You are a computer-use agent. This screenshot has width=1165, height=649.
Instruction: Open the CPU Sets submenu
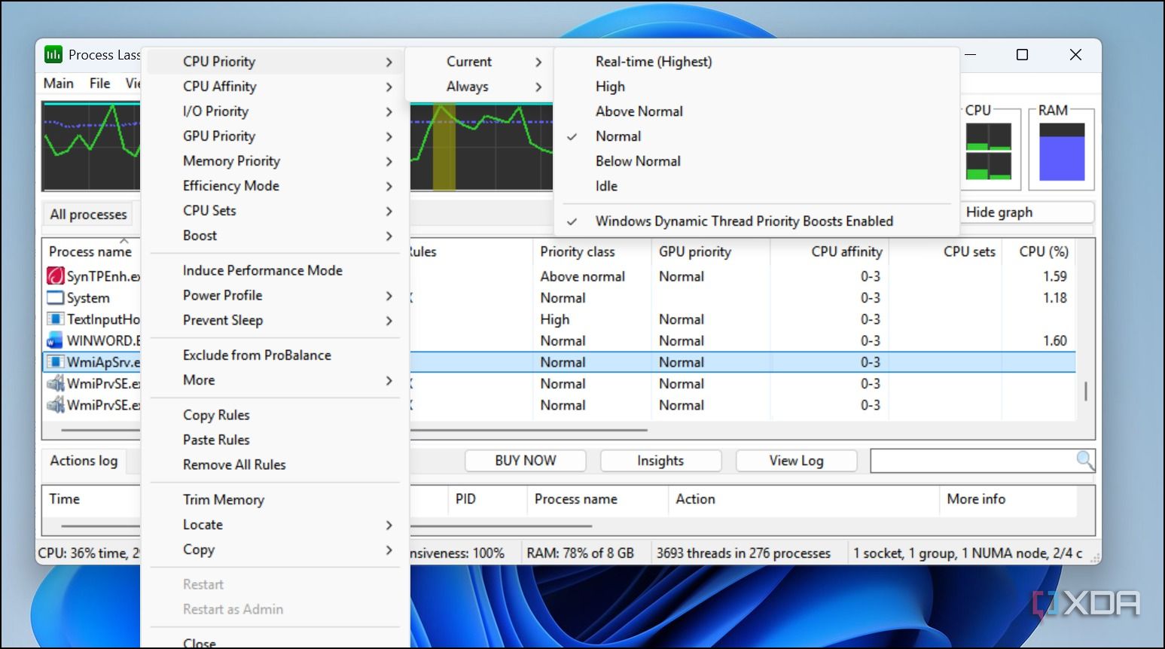[275, 211]
